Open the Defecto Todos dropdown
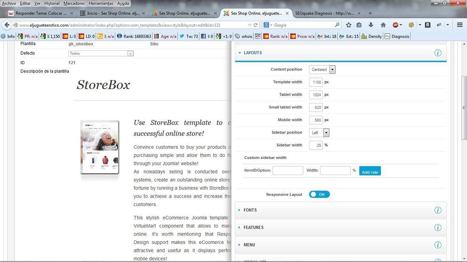Screen dimensions: 467x262 (x=101, y=53)
